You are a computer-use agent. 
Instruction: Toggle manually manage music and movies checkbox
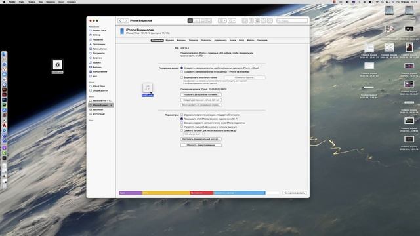[x=182, y=127]
